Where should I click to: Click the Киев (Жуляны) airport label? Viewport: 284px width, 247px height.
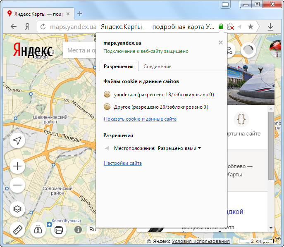66,221
